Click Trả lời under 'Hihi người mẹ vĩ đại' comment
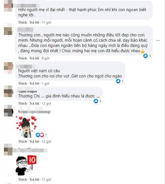165x184 pixels. 34,22
